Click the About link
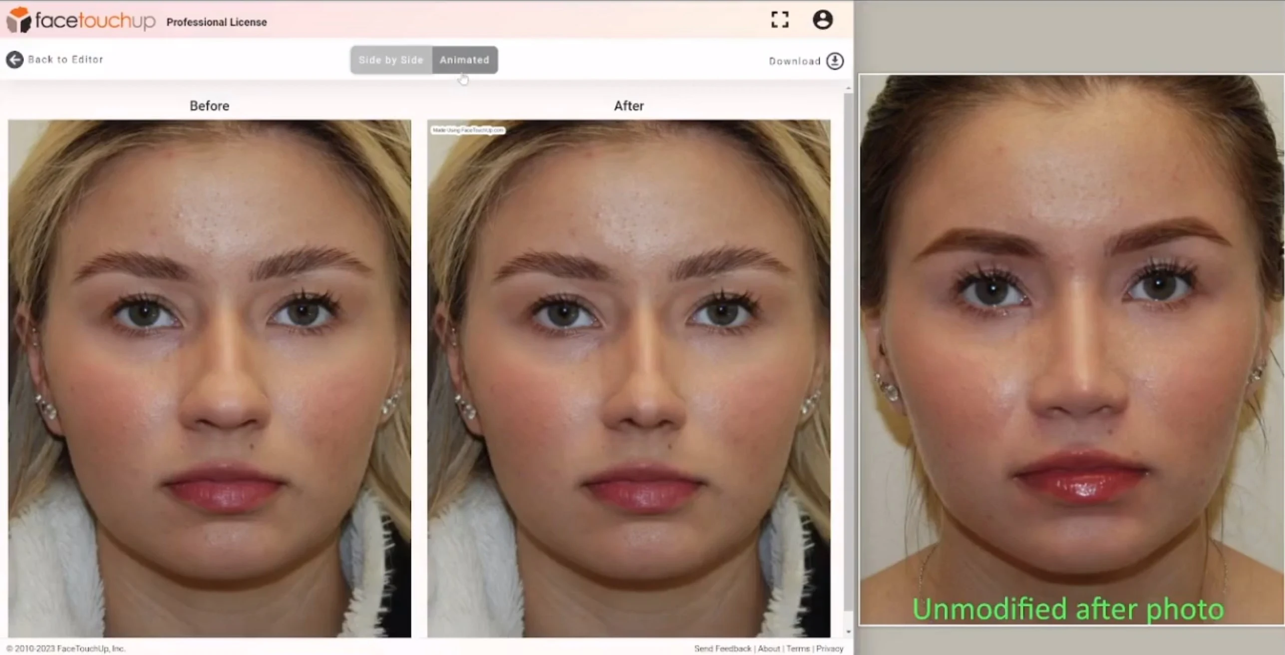 (769, 648)
